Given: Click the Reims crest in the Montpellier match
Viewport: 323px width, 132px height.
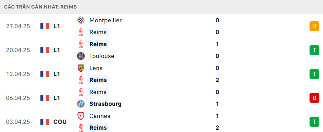Looking at the screenshot, I should 81,32.
